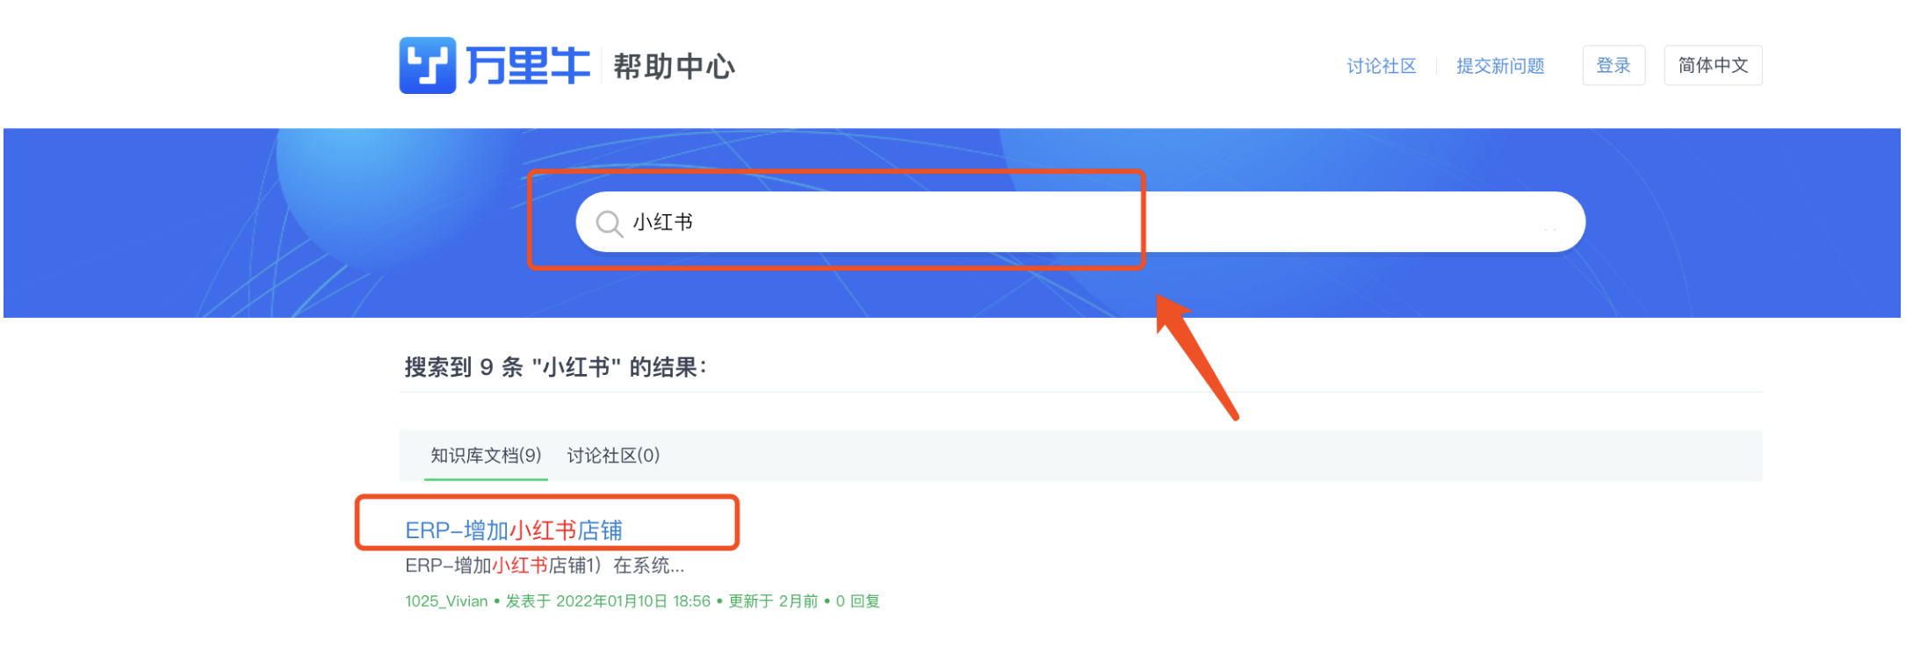Click the red arrow annotation
1906x648 pixels.
pos(1196,357)
